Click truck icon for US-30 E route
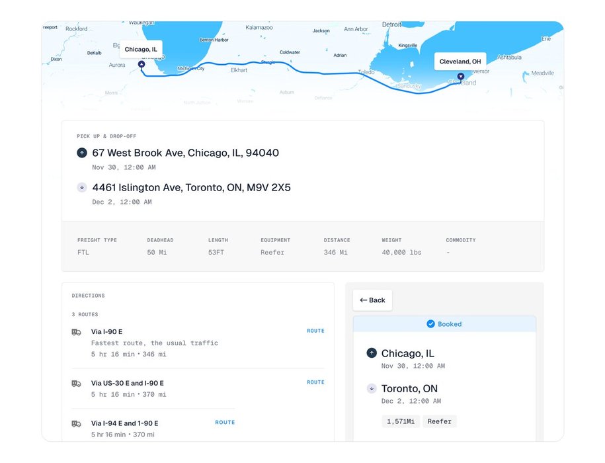Image resolution: width=605 pixels, height=463 pixels. pos(77,384)
